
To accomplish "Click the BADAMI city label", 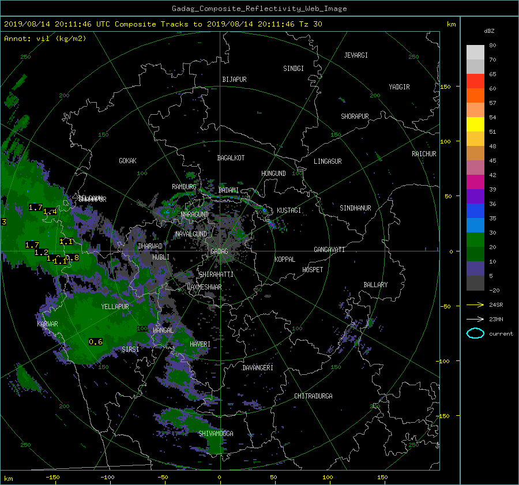I will [x=228, y=190].
